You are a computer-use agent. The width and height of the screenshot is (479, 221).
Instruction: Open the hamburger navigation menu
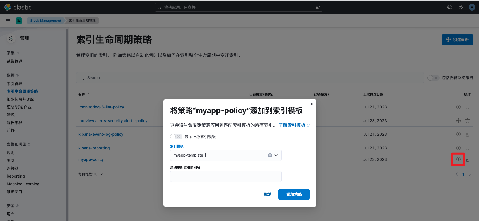click(x=8, y=21)
